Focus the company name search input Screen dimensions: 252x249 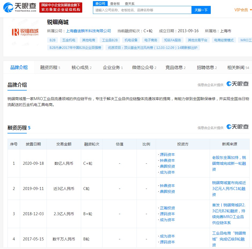(142, 10)
